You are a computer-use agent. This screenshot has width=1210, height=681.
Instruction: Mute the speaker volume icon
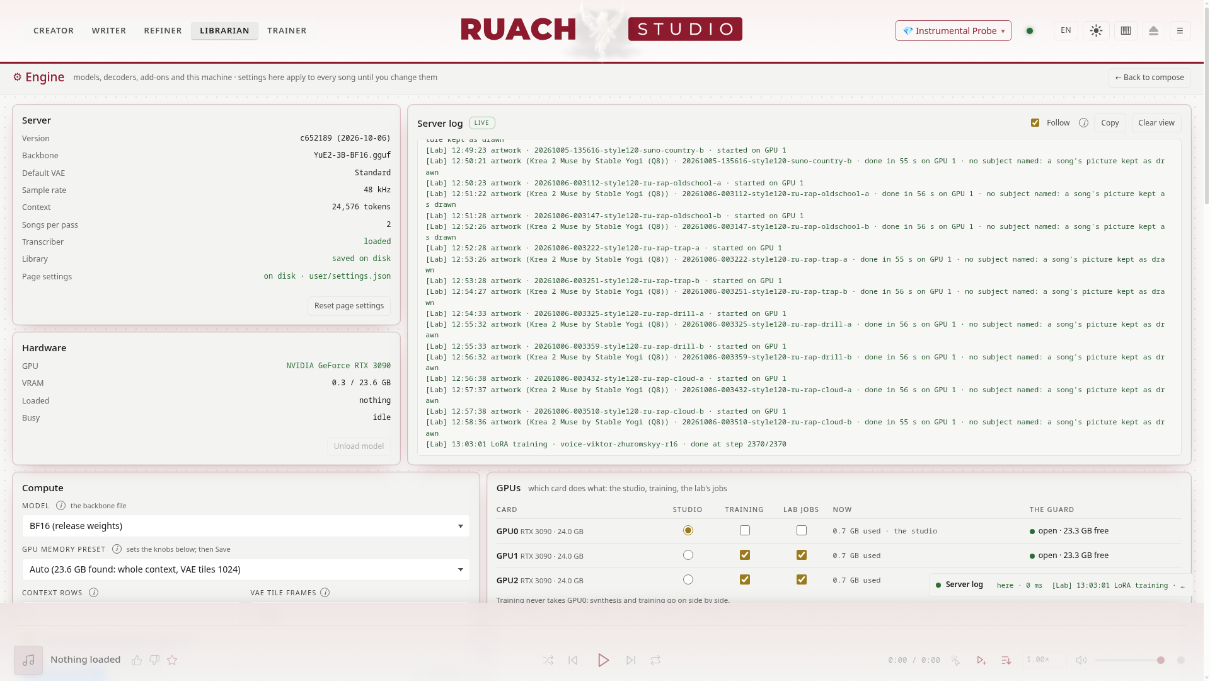tap(1081, 660)
